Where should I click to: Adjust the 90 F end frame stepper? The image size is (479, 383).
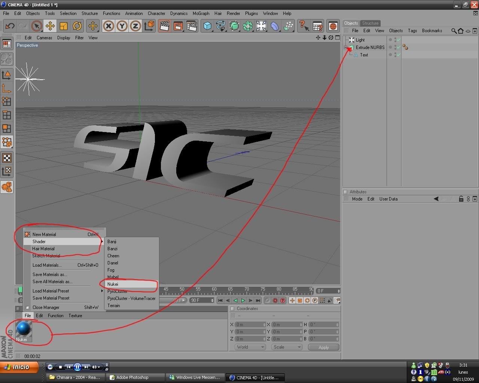(212, 300)
